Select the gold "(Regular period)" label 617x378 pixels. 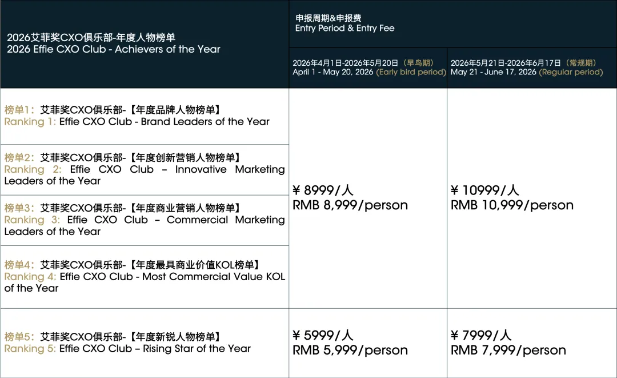[571, 72]
